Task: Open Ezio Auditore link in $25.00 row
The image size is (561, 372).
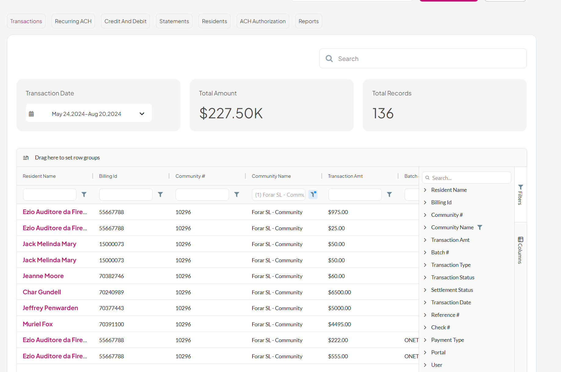Action: pyautogui.click(x=55, y=228)
